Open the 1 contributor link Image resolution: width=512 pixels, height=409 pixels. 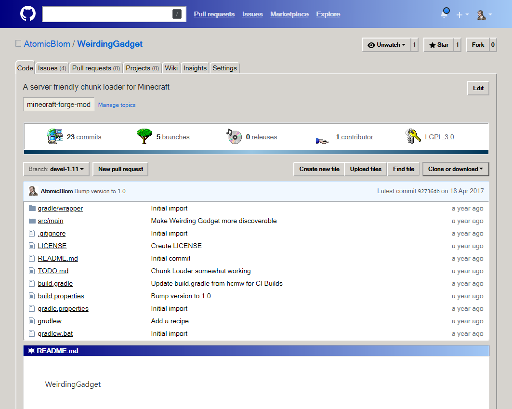[354, 137]
